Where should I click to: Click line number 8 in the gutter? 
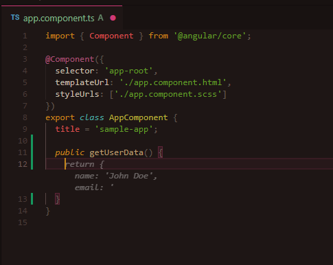coord(25,117)
